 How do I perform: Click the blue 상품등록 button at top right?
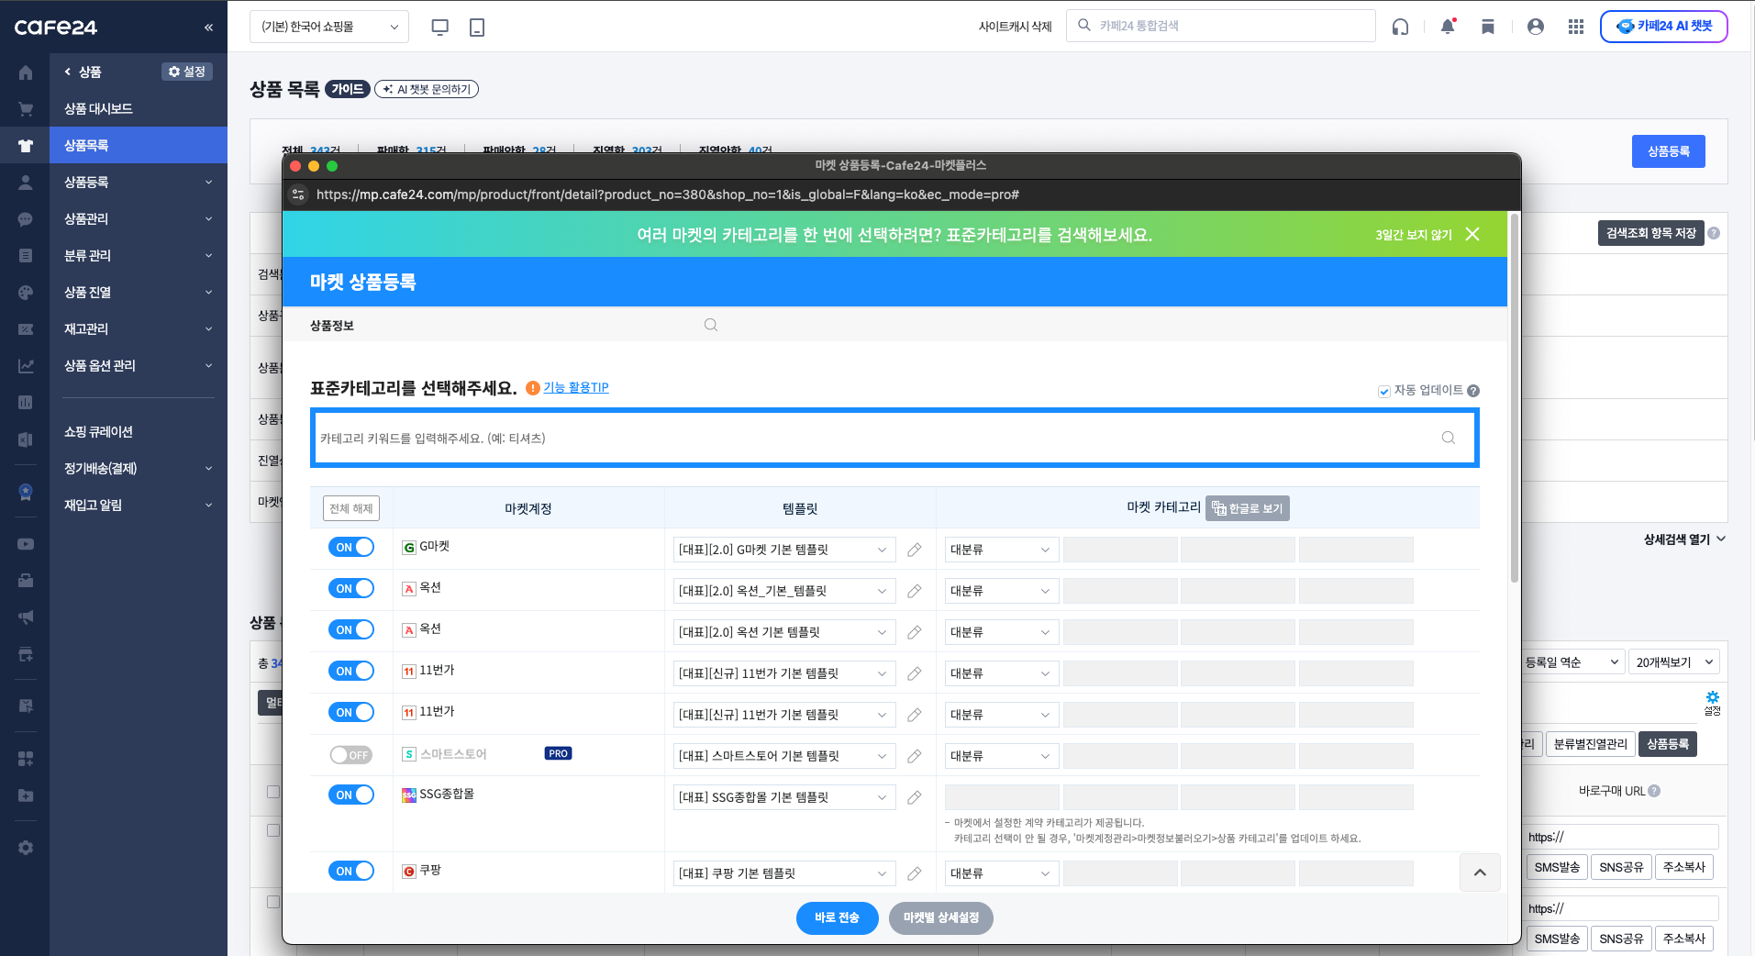pyautogui.click(x=1669, y=151)
